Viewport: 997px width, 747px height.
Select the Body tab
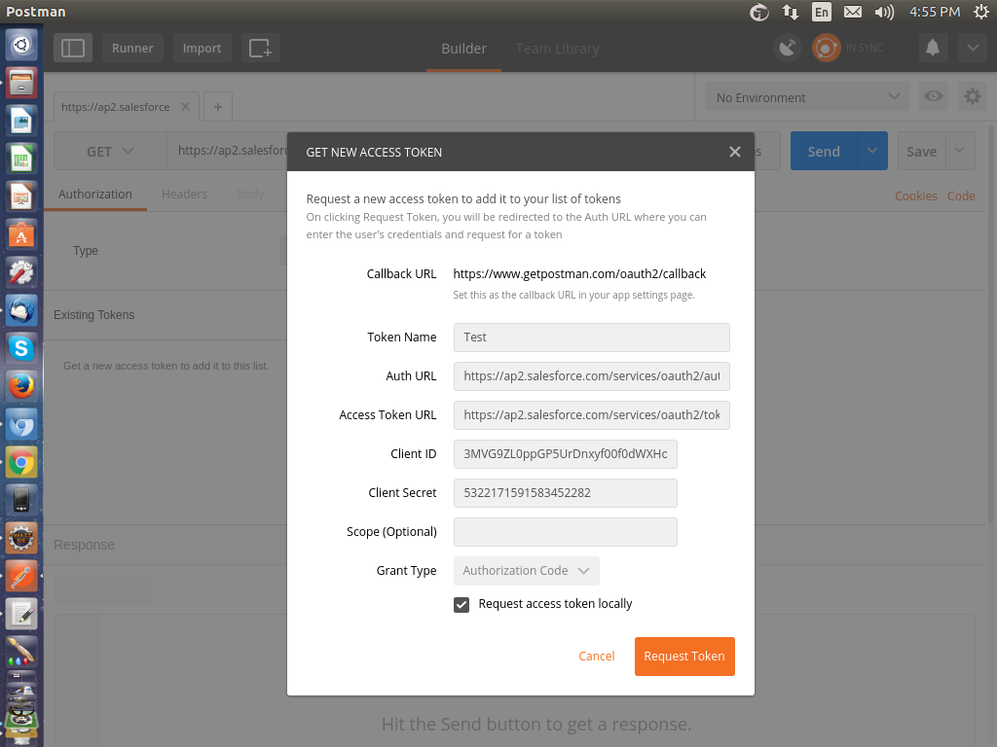coord(250,195)
